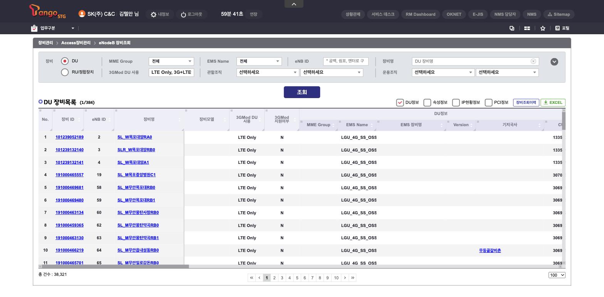Open the first 관할조직 dropdown
Viewport: 604px width, 297px height.
268,72
